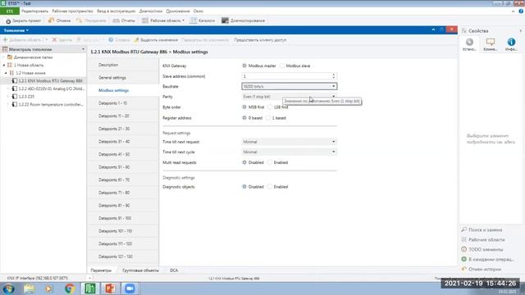The image size is (525, 295).
Task: Switch to the Групповые объекты tab
Action: coord(140,270)
